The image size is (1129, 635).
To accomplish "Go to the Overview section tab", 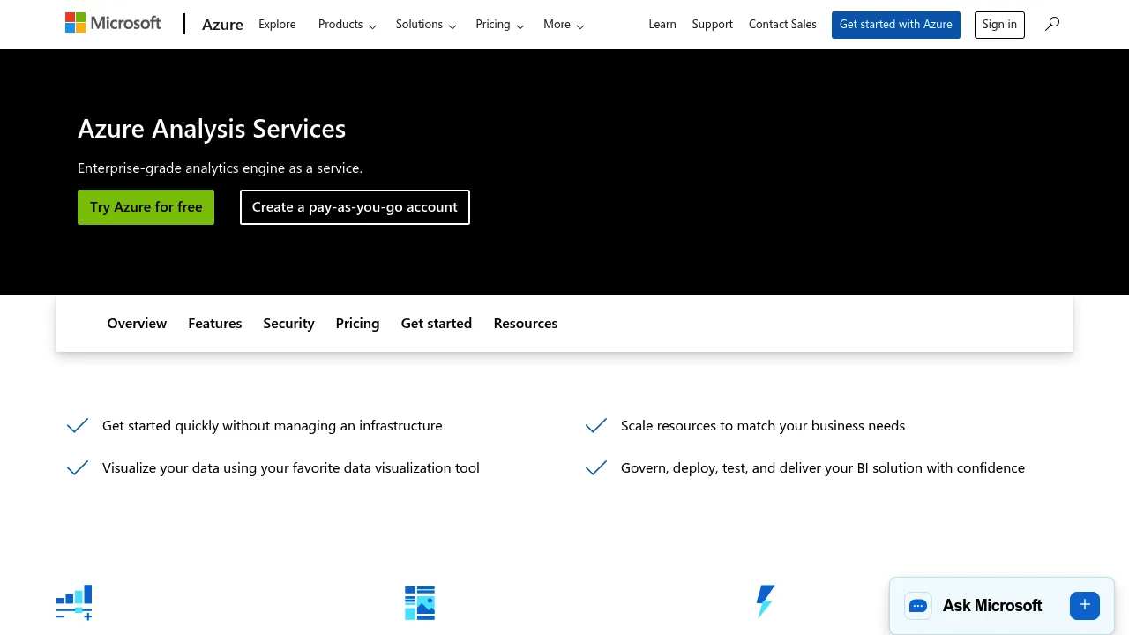I will pos(137,324).
